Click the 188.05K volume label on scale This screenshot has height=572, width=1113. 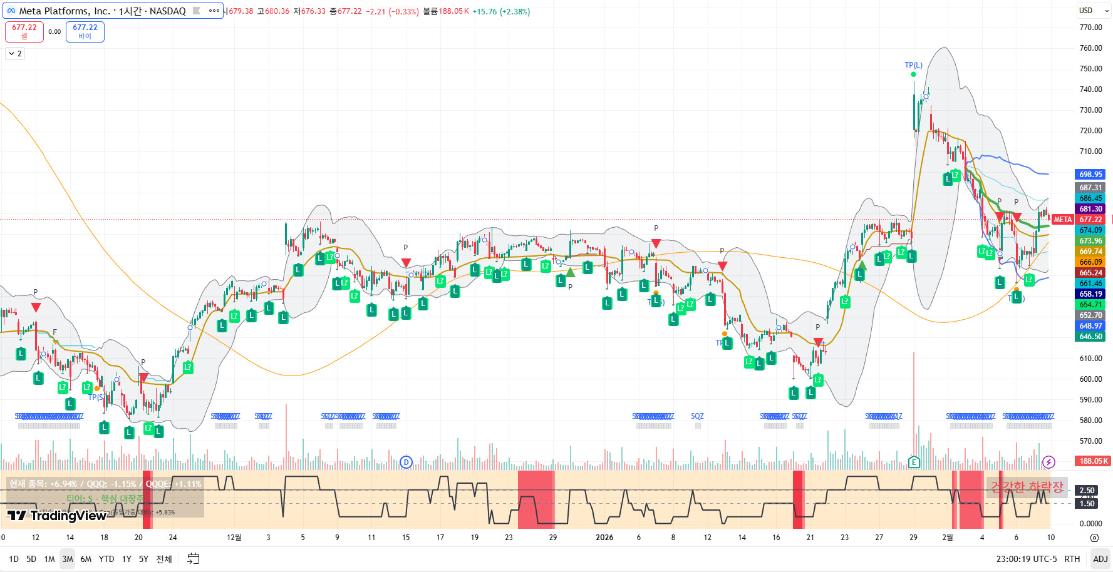pyautogui.click(x=1093, y=461)
